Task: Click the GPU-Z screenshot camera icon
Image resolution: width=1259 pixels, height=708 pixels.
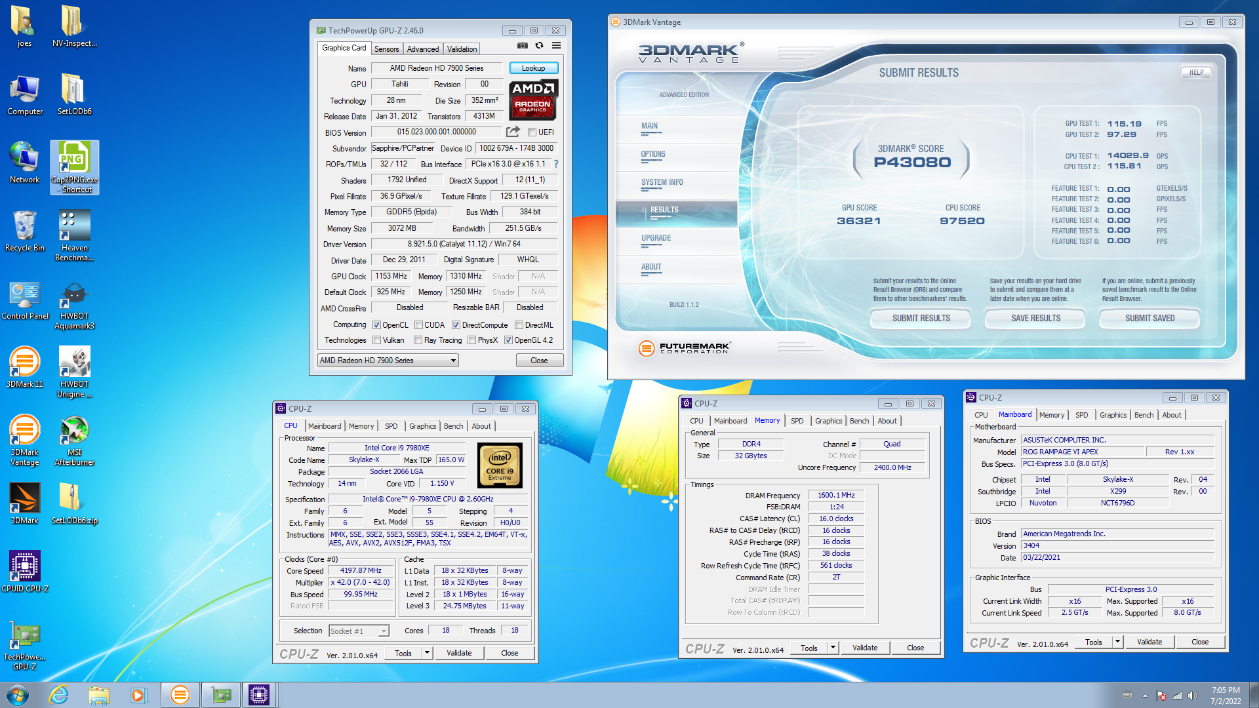Action: pyautogui.click(x=523, y=46)
